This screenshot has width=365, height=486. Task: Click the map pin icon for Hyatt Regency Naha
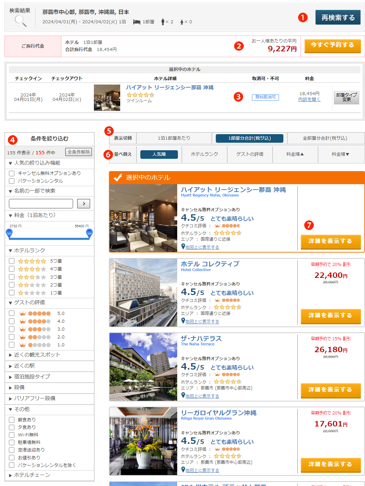click(183, 246)
